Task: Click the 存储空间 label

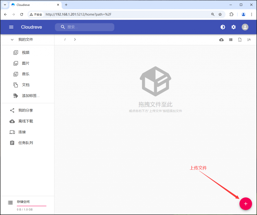Action: [23, 202]
